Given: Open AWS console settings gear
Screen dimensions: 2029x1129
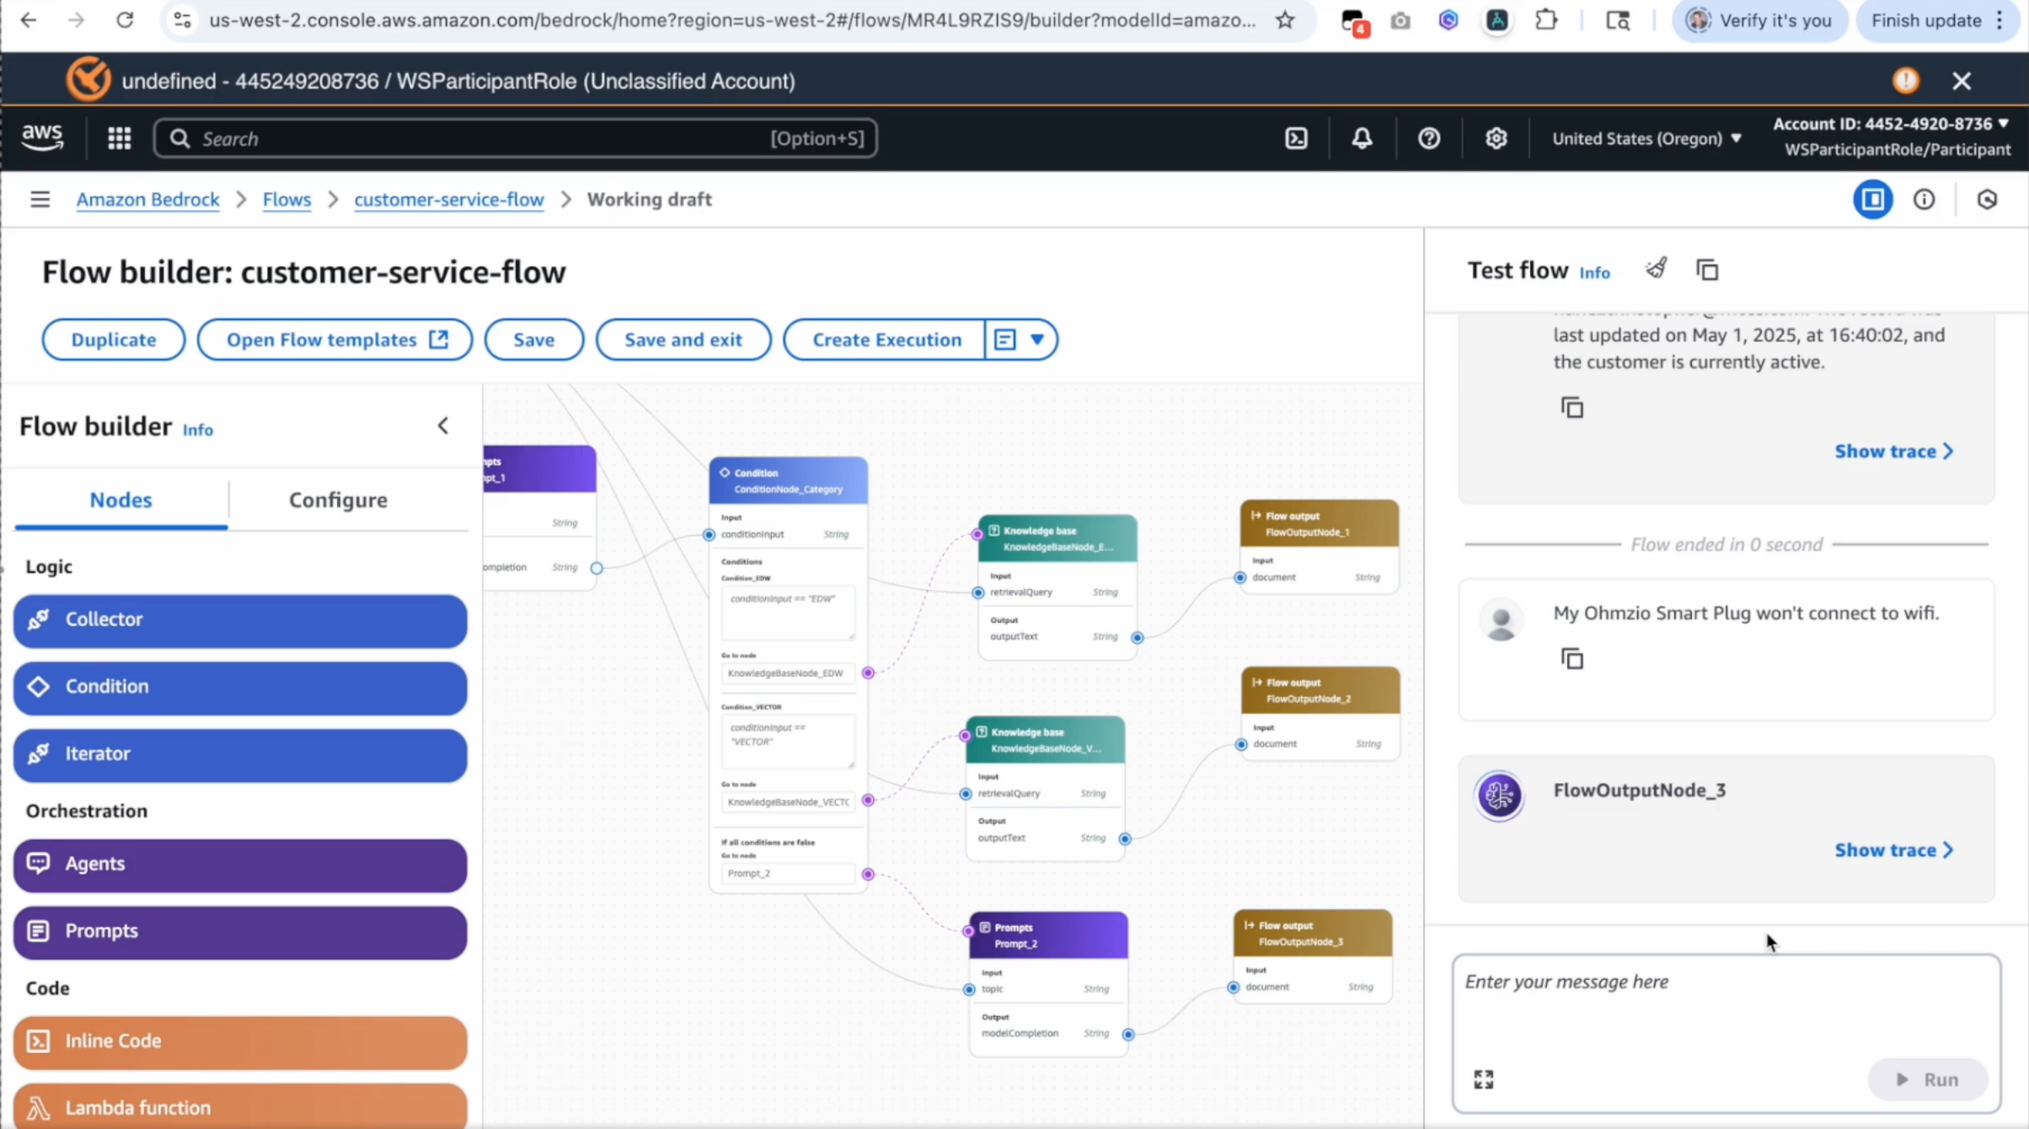Looking at the screenshot, I should click(1496, 138).
